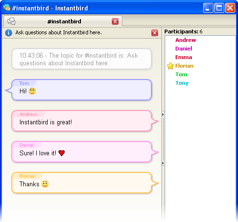The image size is (238, 222).
Task: Close the #instantbird tab
Action: pyautogui.click(x=115, y=21)
